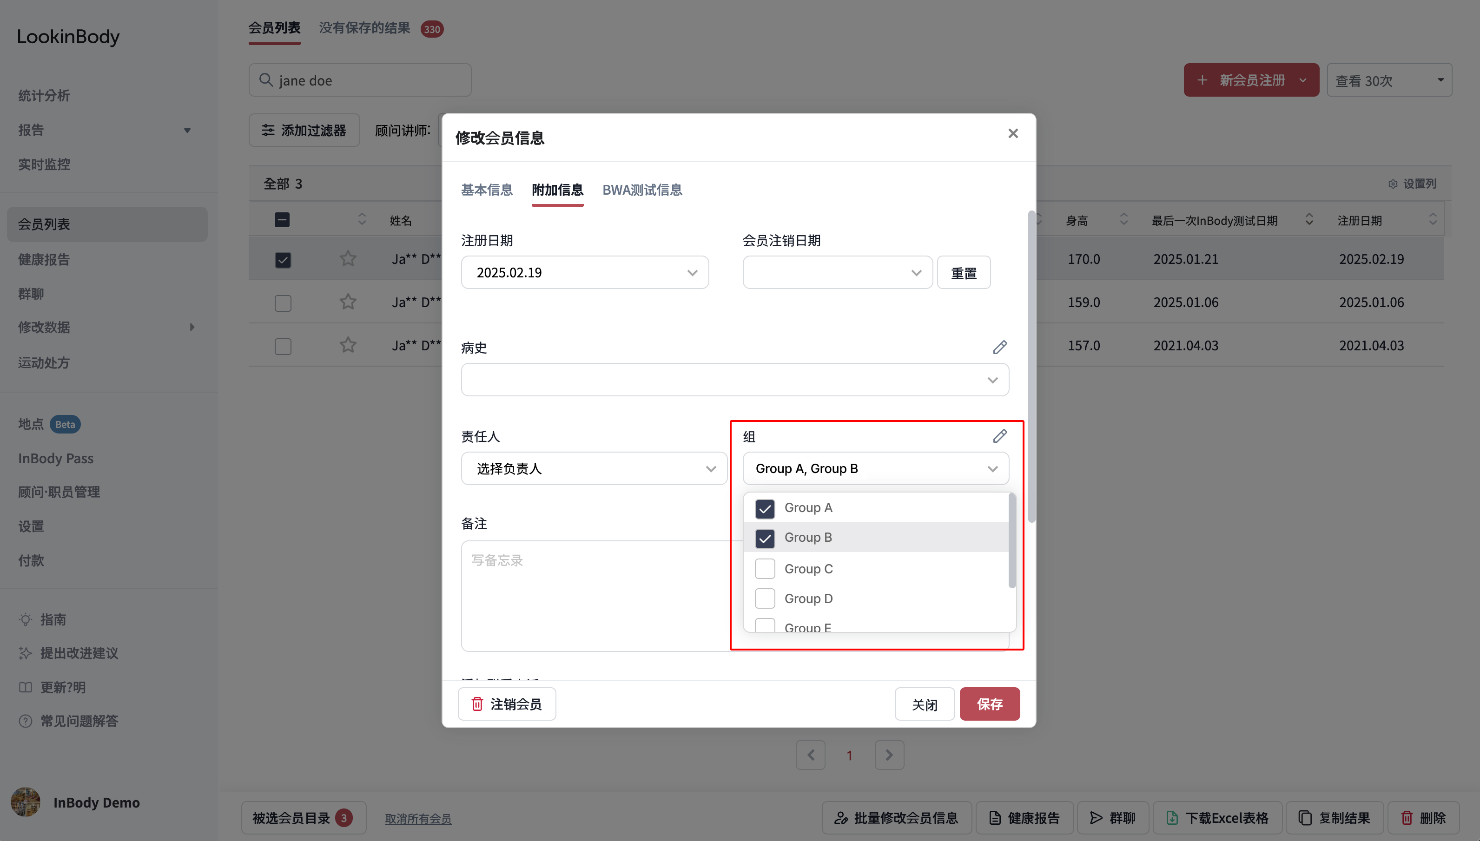Click the 重置 button
The height and width of the screenshot is (841, 1480).
[x=964, y=273]
